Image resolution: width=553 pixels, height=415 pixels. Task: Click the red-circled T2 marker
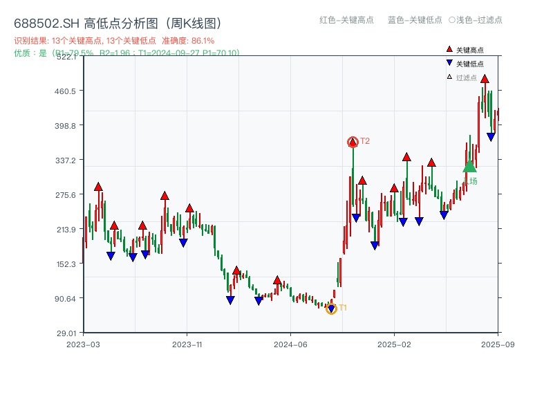[x=353, y=141]
